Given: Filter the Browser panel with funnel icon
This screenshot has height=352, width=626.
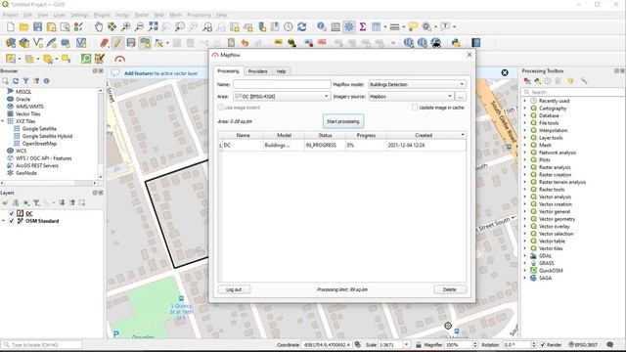Looking at the screenshot, I should tap(26, 81).
